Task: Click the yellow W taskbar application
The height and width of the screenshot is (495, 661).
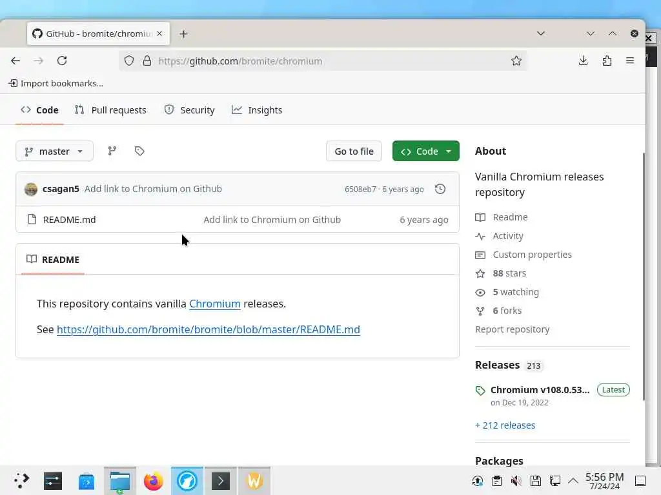Action: (254, 481)
